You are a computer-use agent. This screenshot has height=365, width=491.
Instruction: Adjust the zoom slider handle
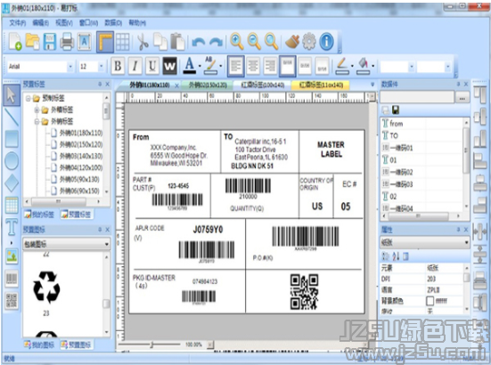151,345
